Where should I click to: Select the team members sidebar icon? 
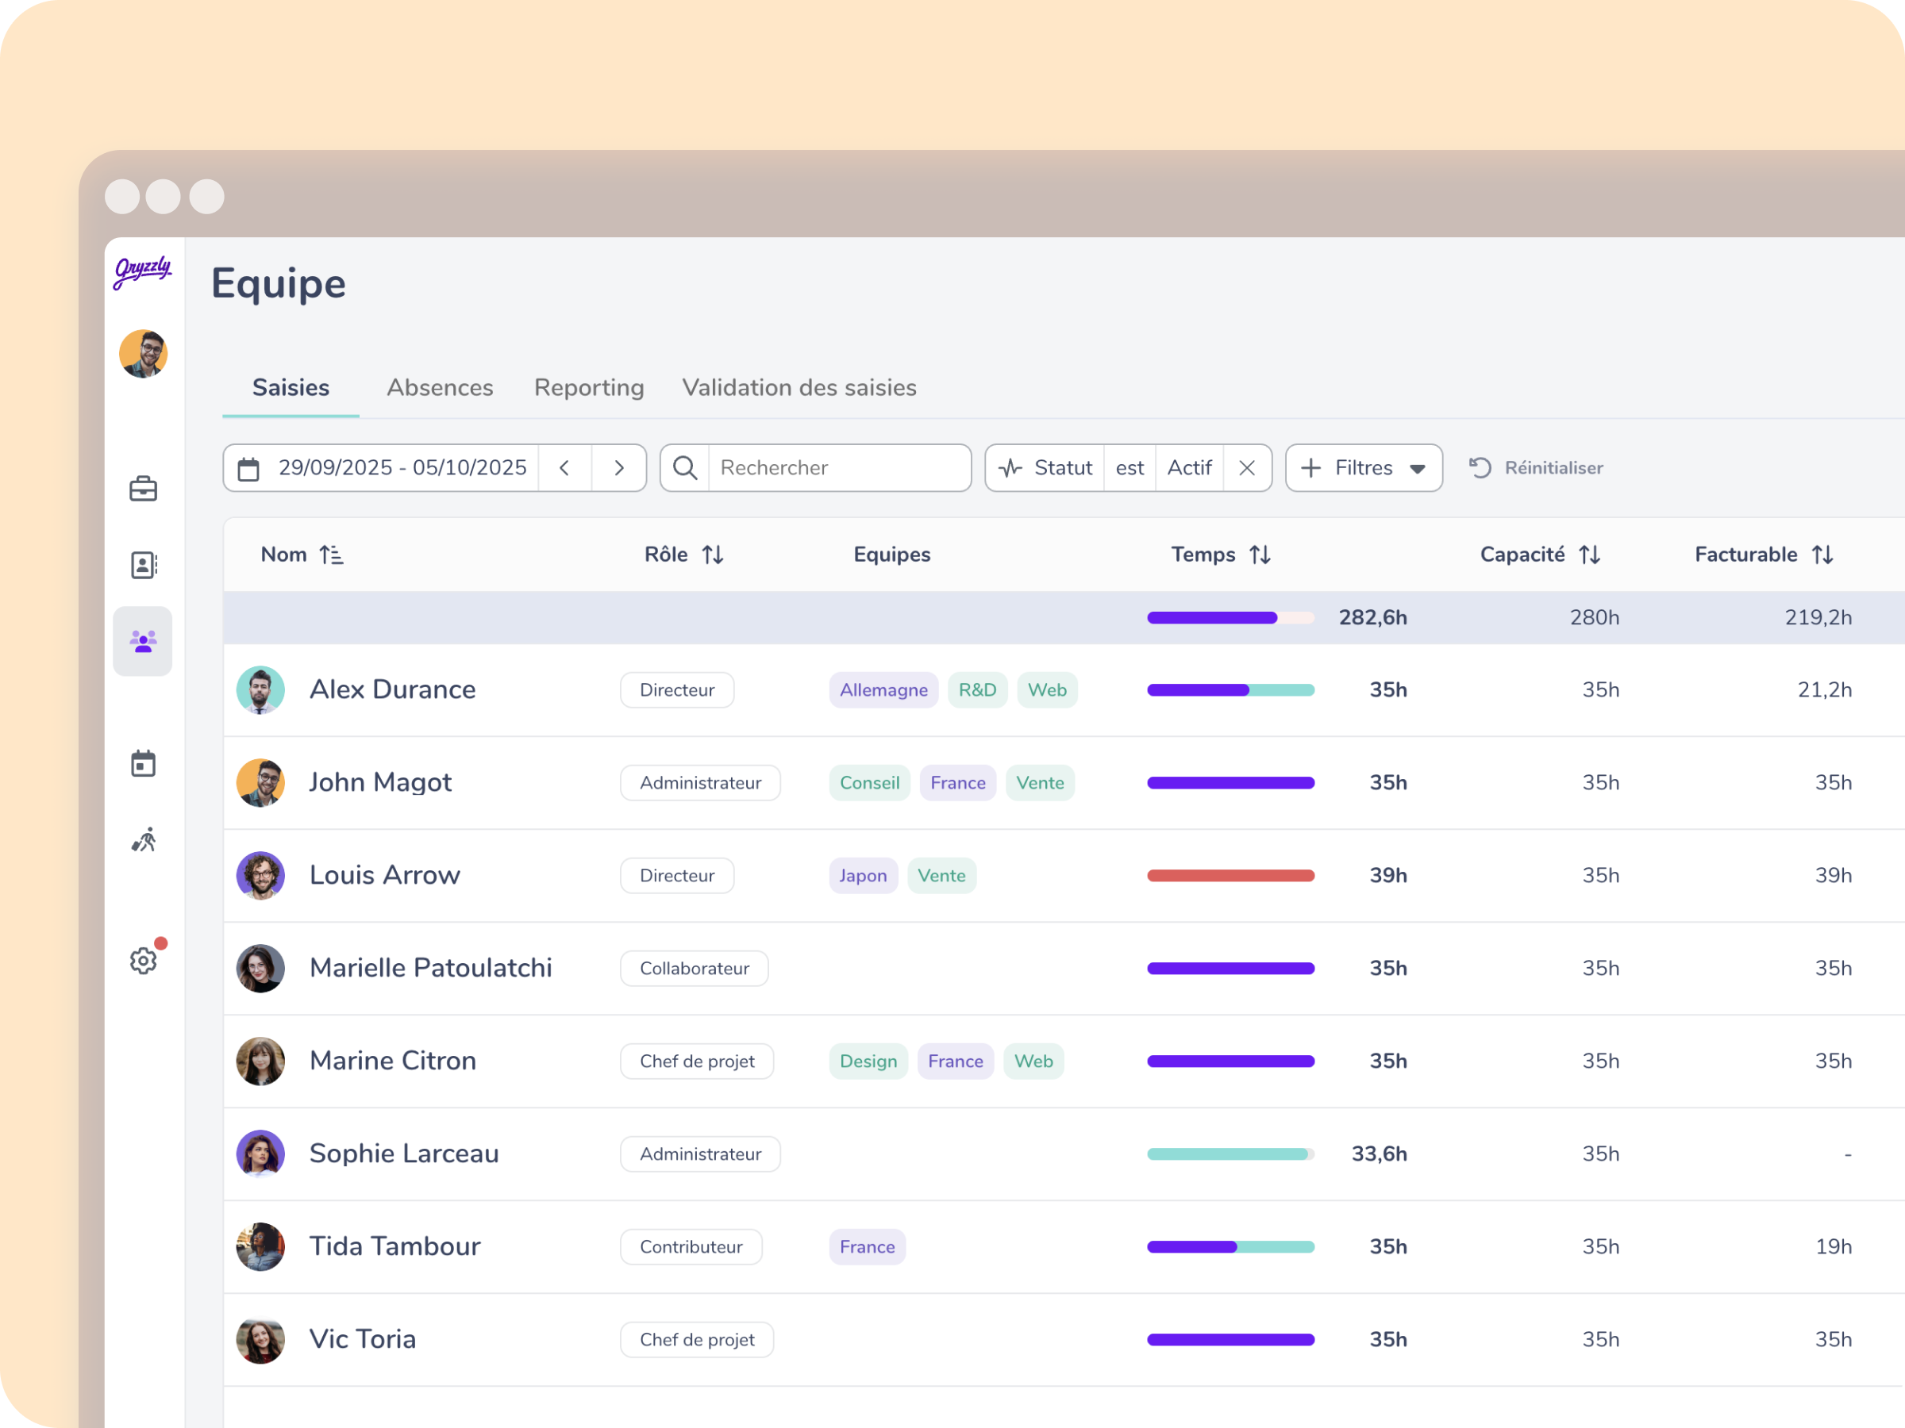(x=143, y=641)
